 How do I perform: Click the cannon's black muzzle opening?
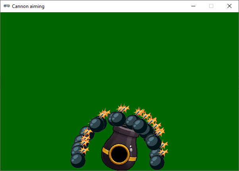(119, 154)
